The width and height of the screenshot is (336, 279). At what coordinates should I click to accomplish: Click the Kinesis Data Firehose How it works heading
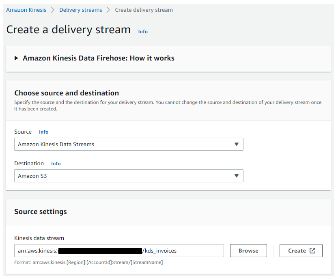point(99,58)
